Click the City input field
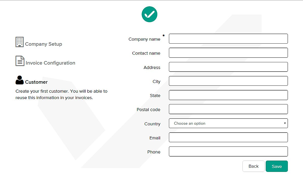 [228, 81]
